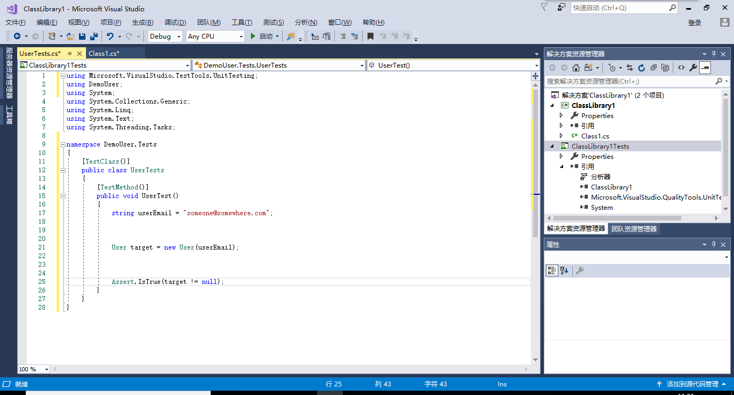Open the Debug configuration dropdown
This screenshot has height=395, width=734.
coord(165,36)
